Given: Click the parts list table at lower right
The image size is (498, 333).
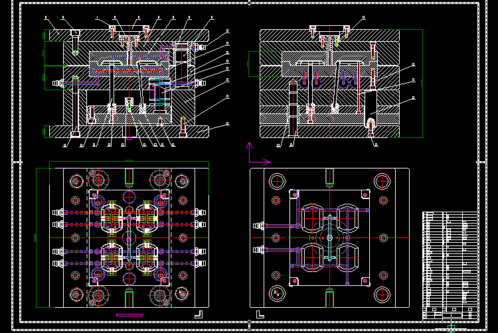Looking at the screenshot, I should (450, 266).
